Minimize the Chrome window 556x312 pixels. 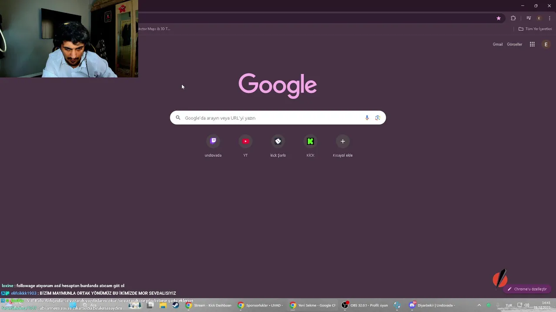[x=523, y=6]
